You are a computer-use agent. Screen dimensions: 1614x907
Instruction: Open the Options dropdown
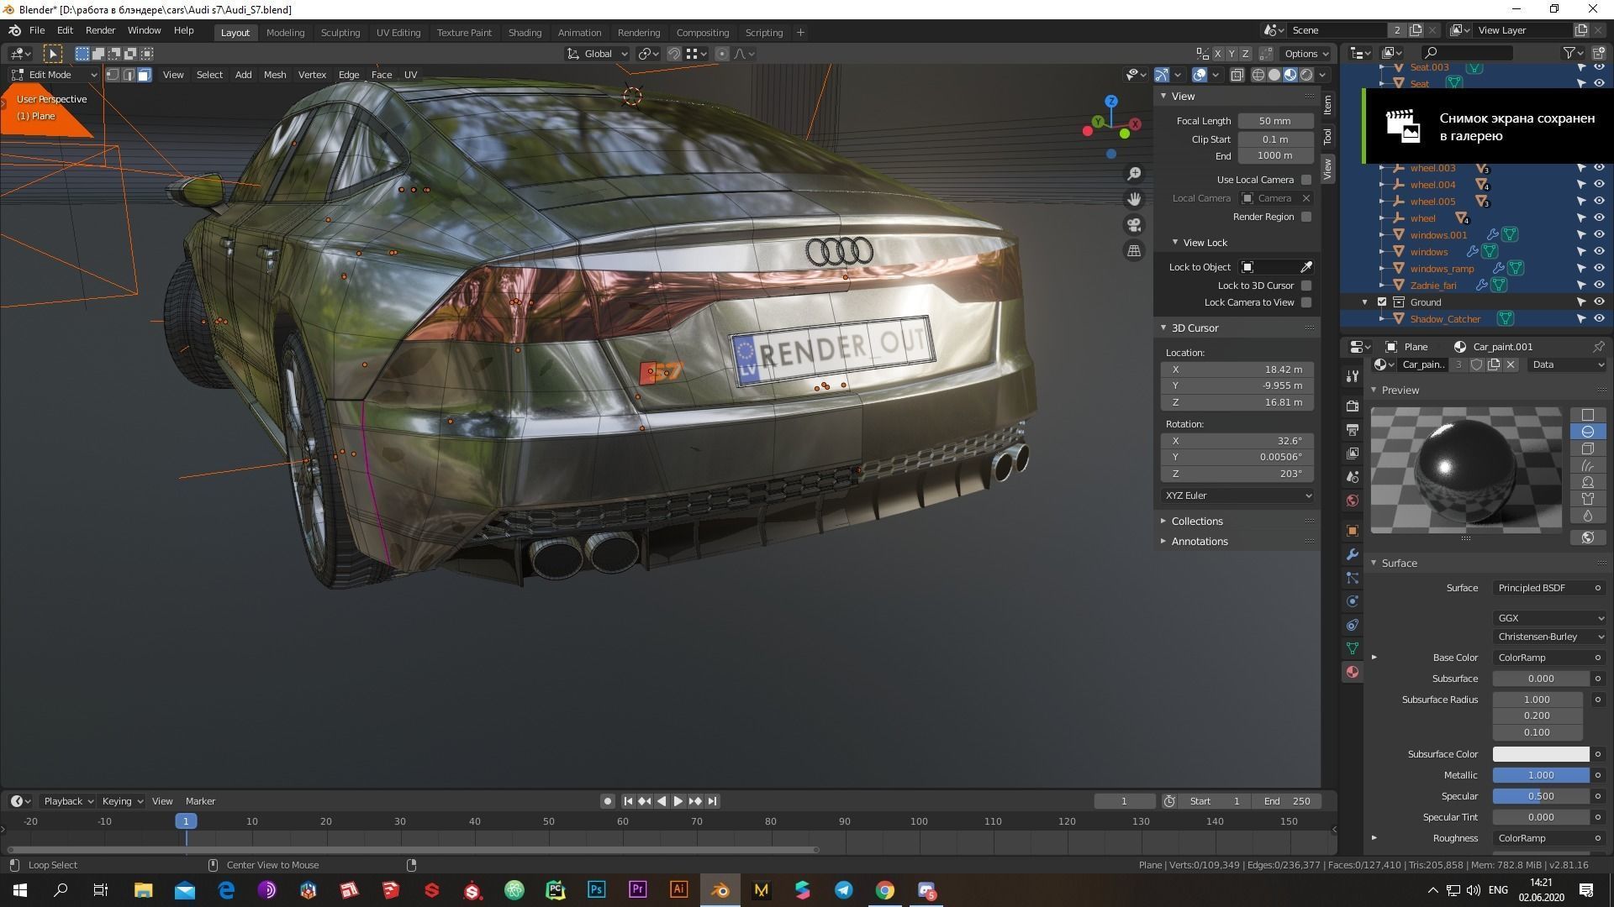tap(1305, 54)
